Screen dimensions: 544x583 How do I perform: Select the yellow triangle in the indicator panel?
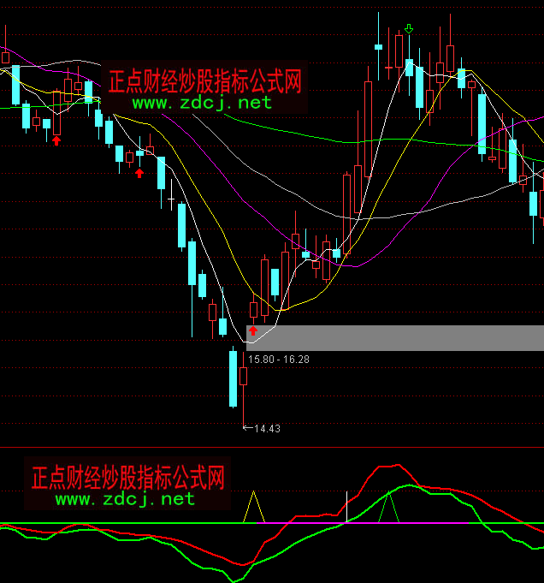pyautogui.click(x=254, y=509)
